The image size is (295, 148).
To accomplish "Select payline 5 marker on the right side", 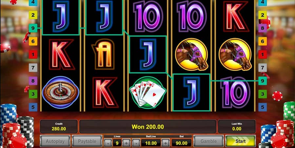I will point(263,107).
